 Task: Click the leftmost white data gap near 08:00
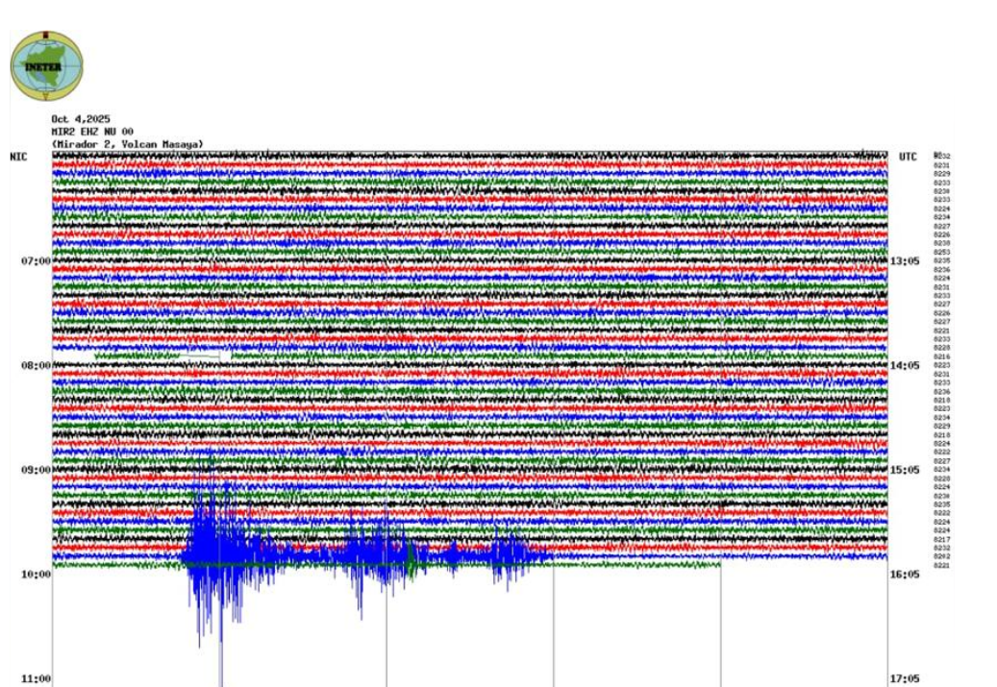pos(74,356)
